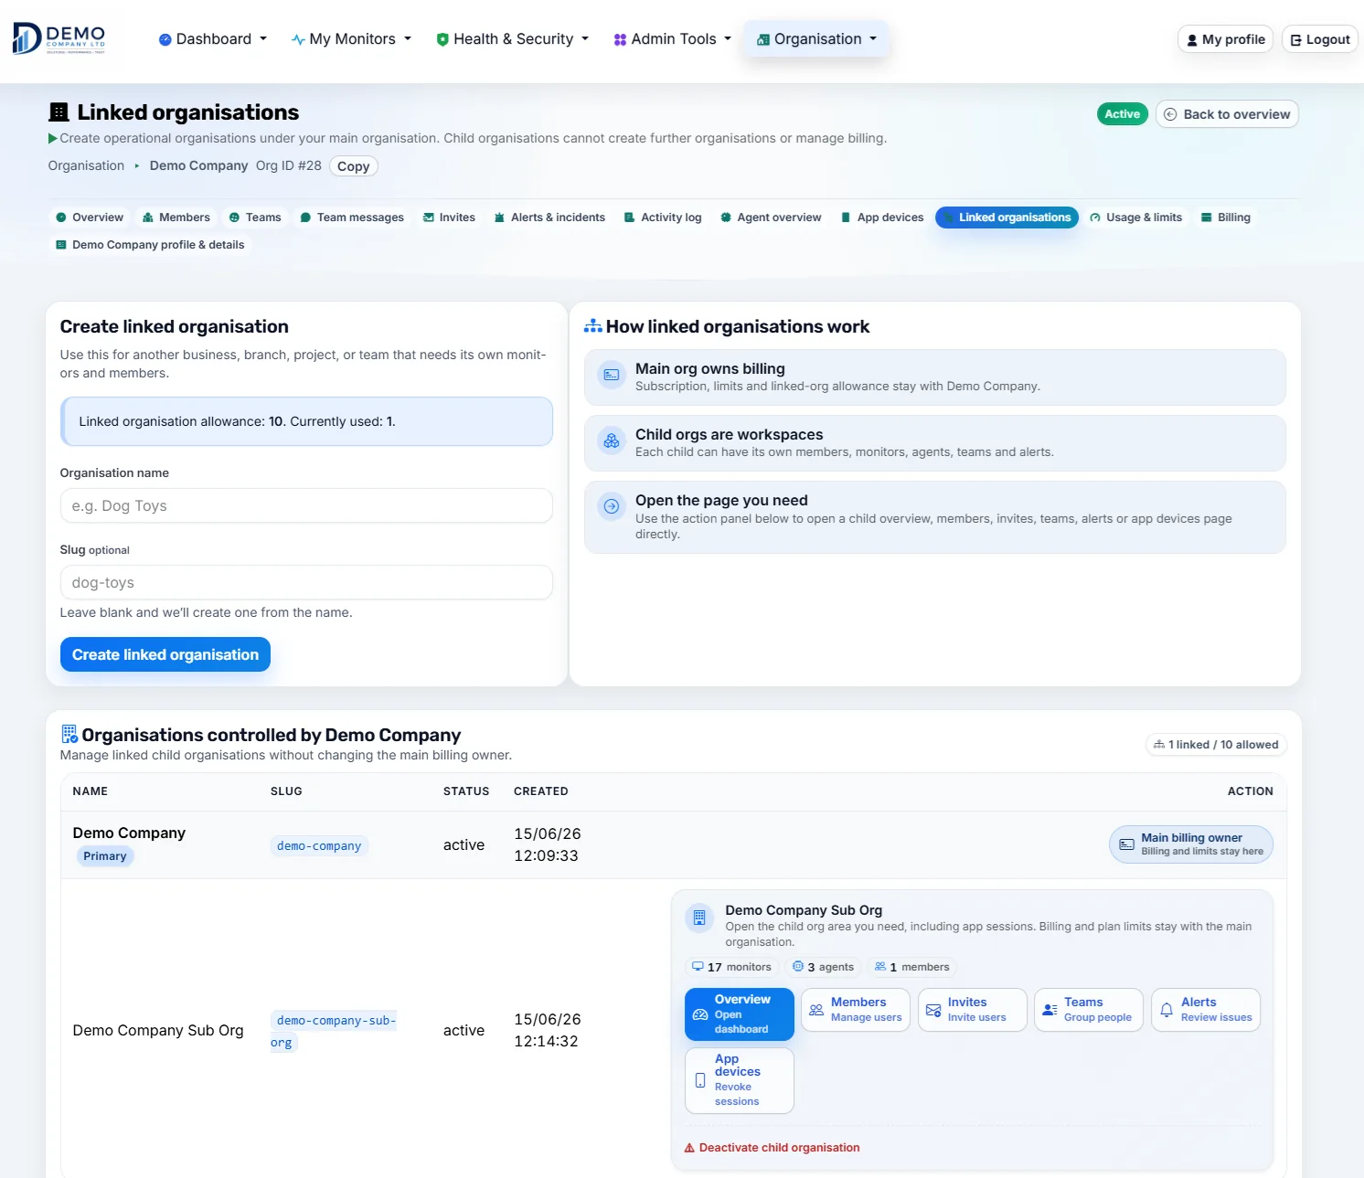Click the Main org owns billing icon
This screenshot has height=1178, width=1364.
coord(612,375)
